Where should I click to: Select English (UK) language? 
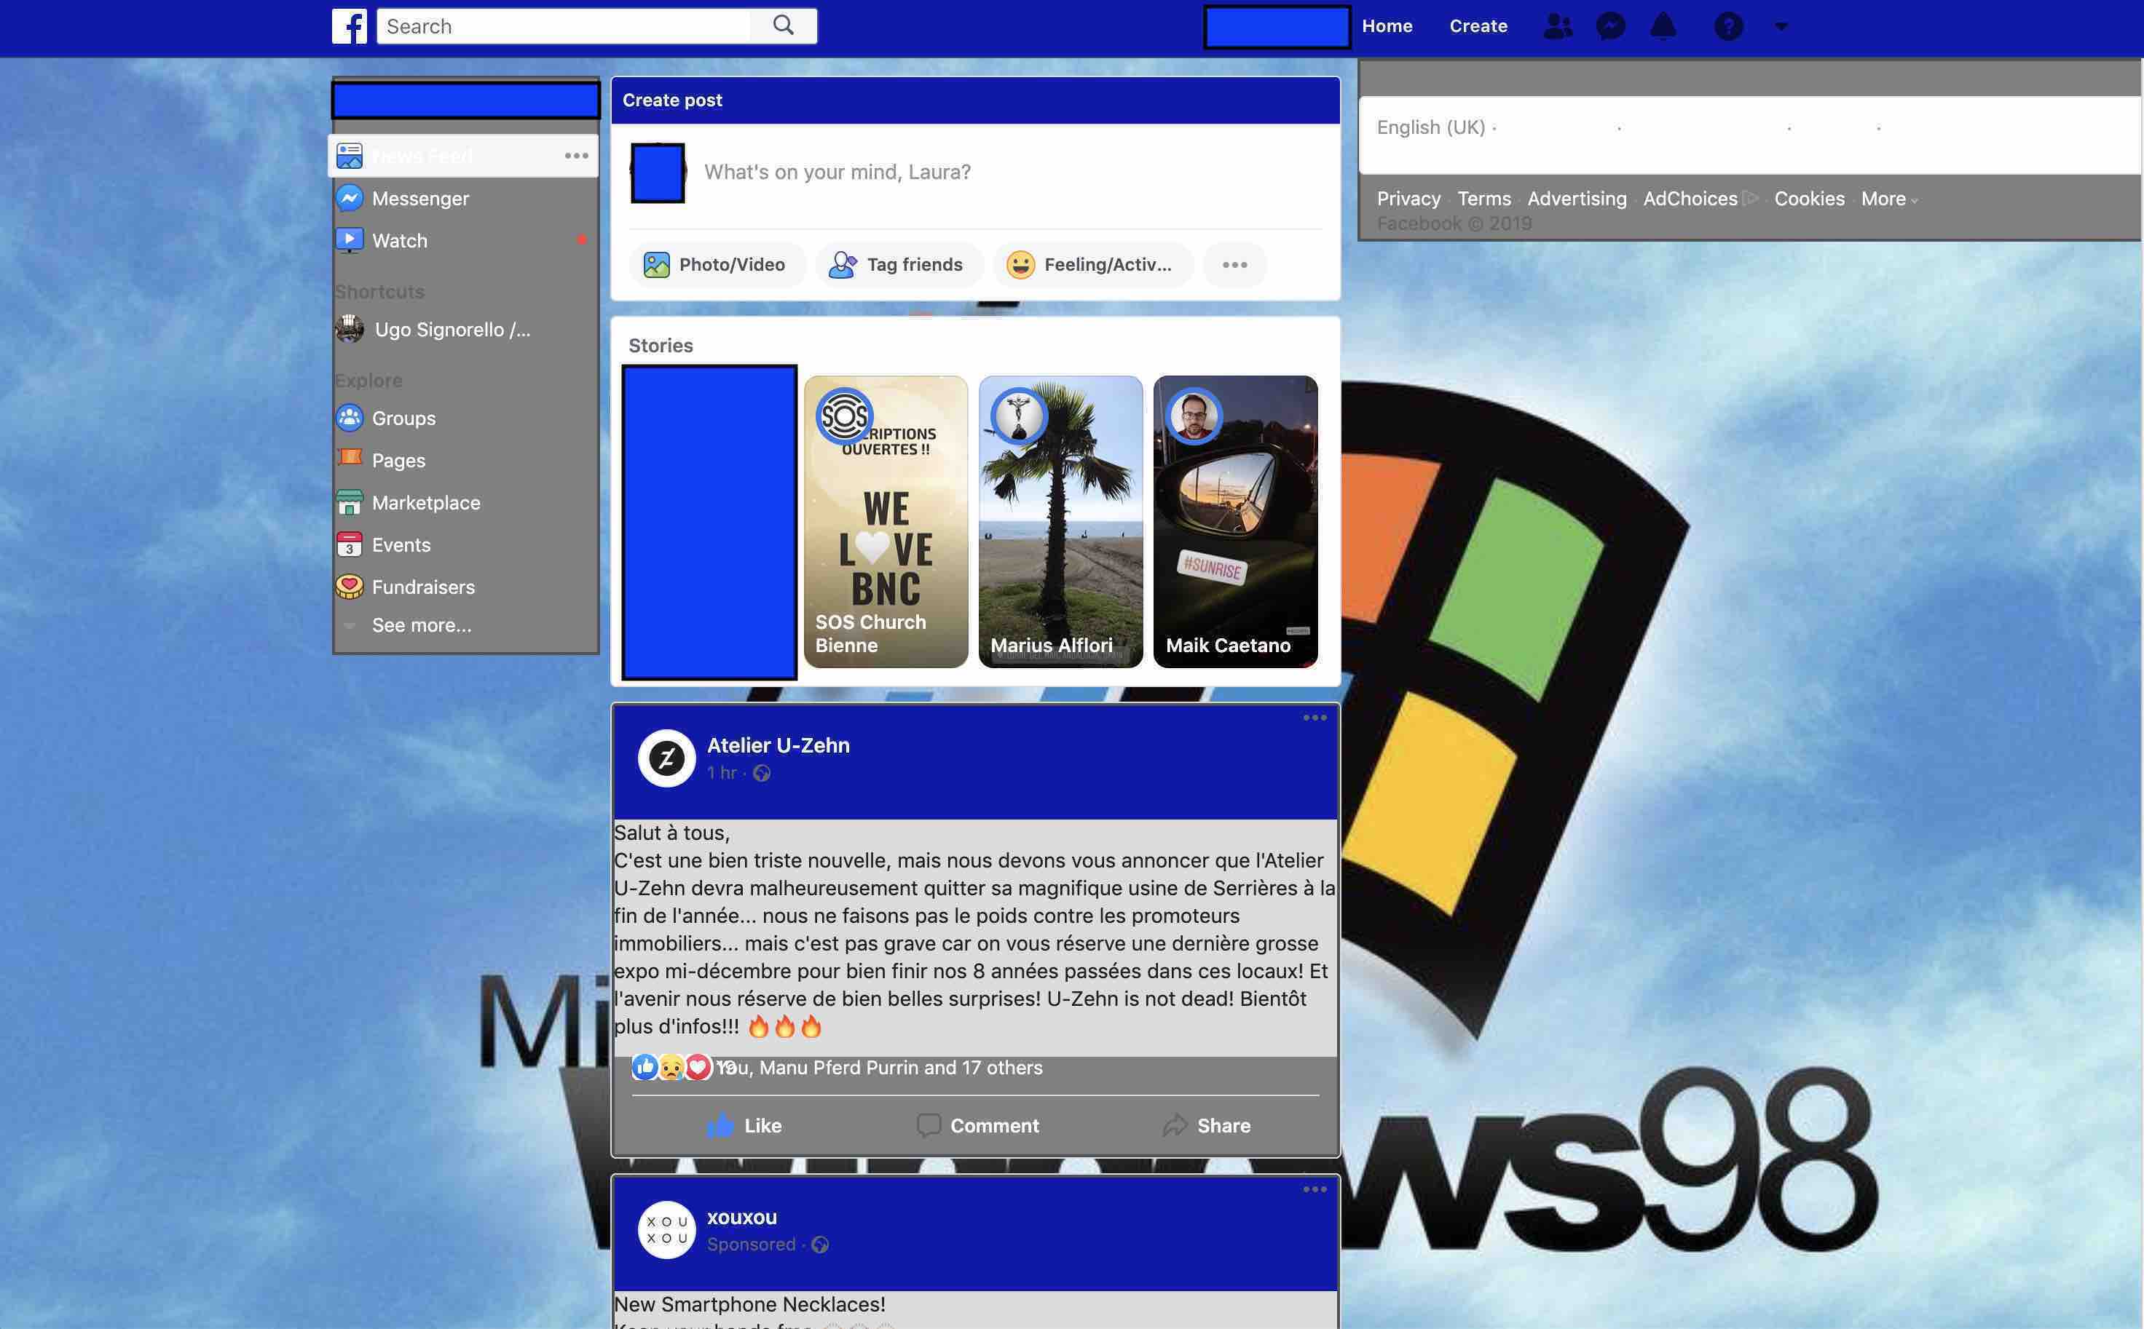(1431, 127)
